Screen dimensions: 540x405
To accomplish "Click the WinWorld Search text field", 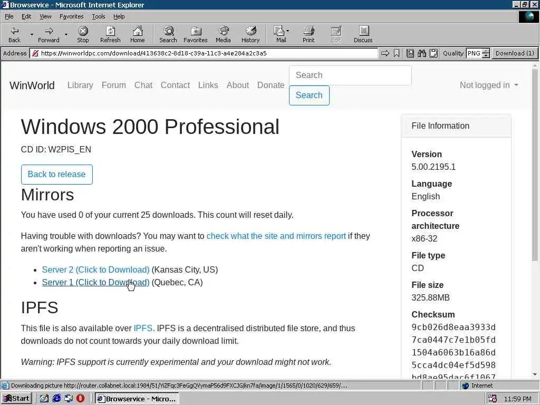I will pyautogui.click(x=350, y=75).
